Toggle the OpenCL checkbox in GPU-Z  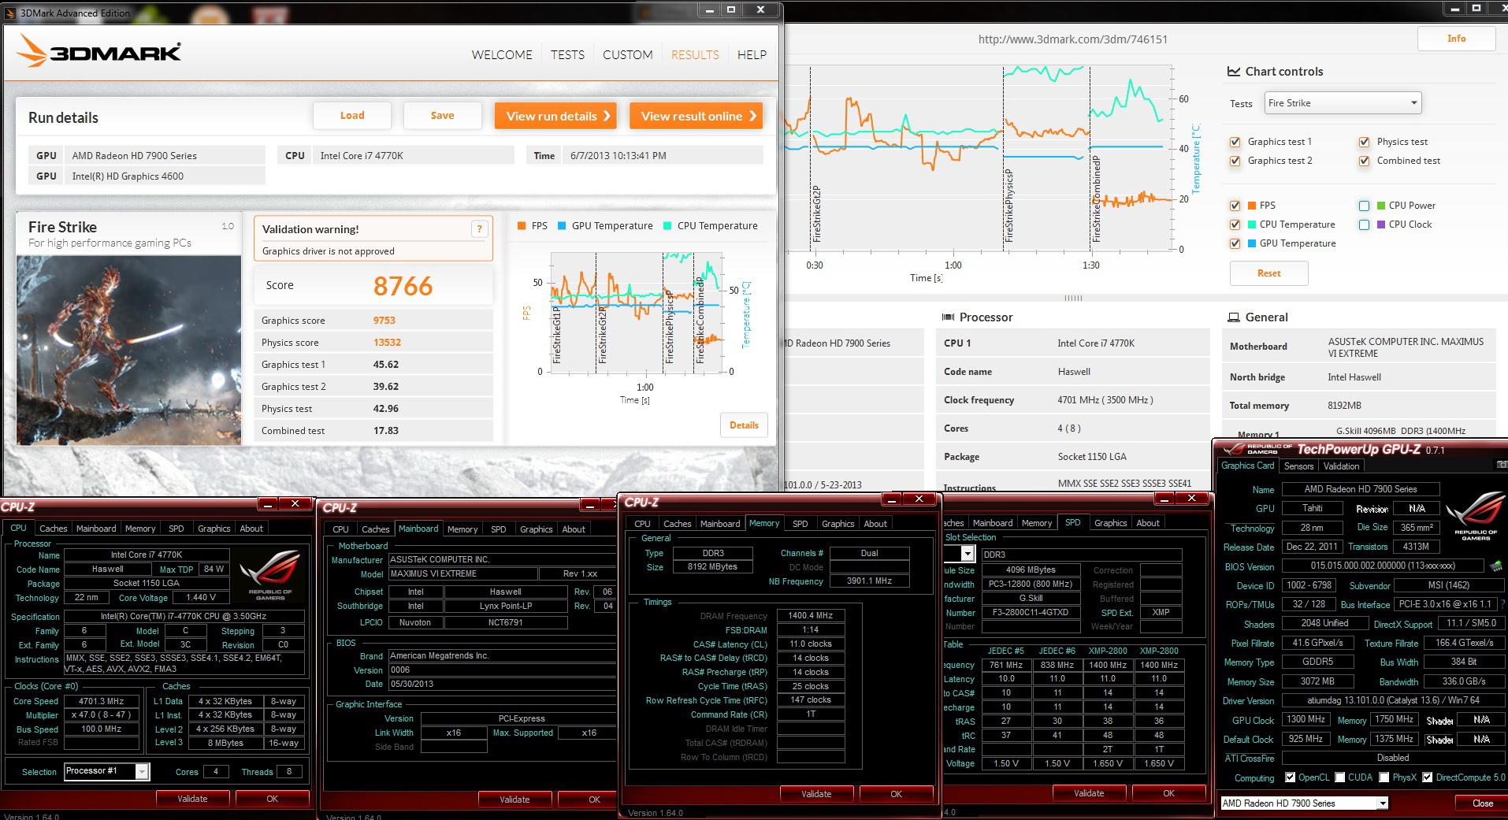[1290, 777]
